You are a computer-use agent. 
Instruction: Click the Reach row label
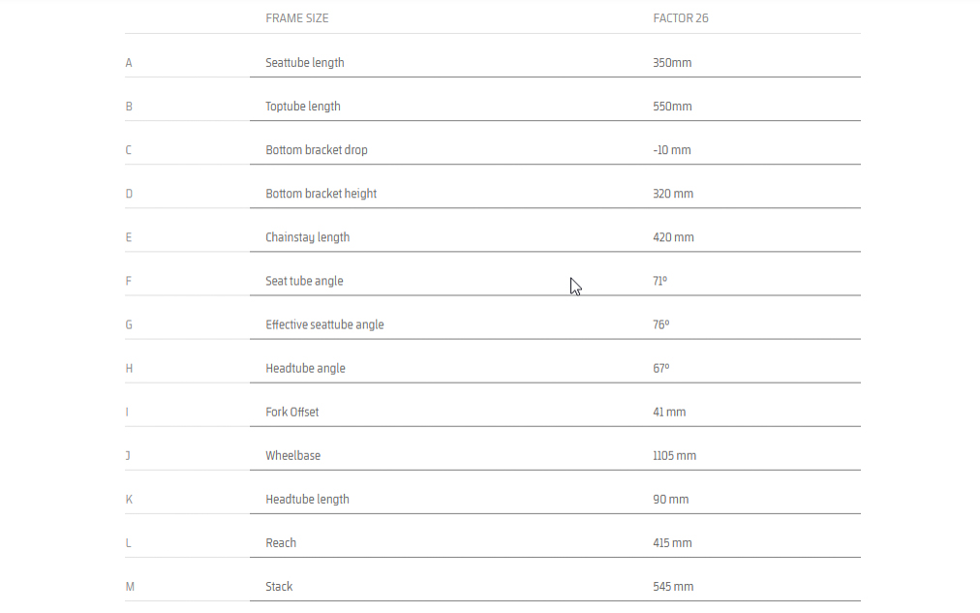(281, 543)
